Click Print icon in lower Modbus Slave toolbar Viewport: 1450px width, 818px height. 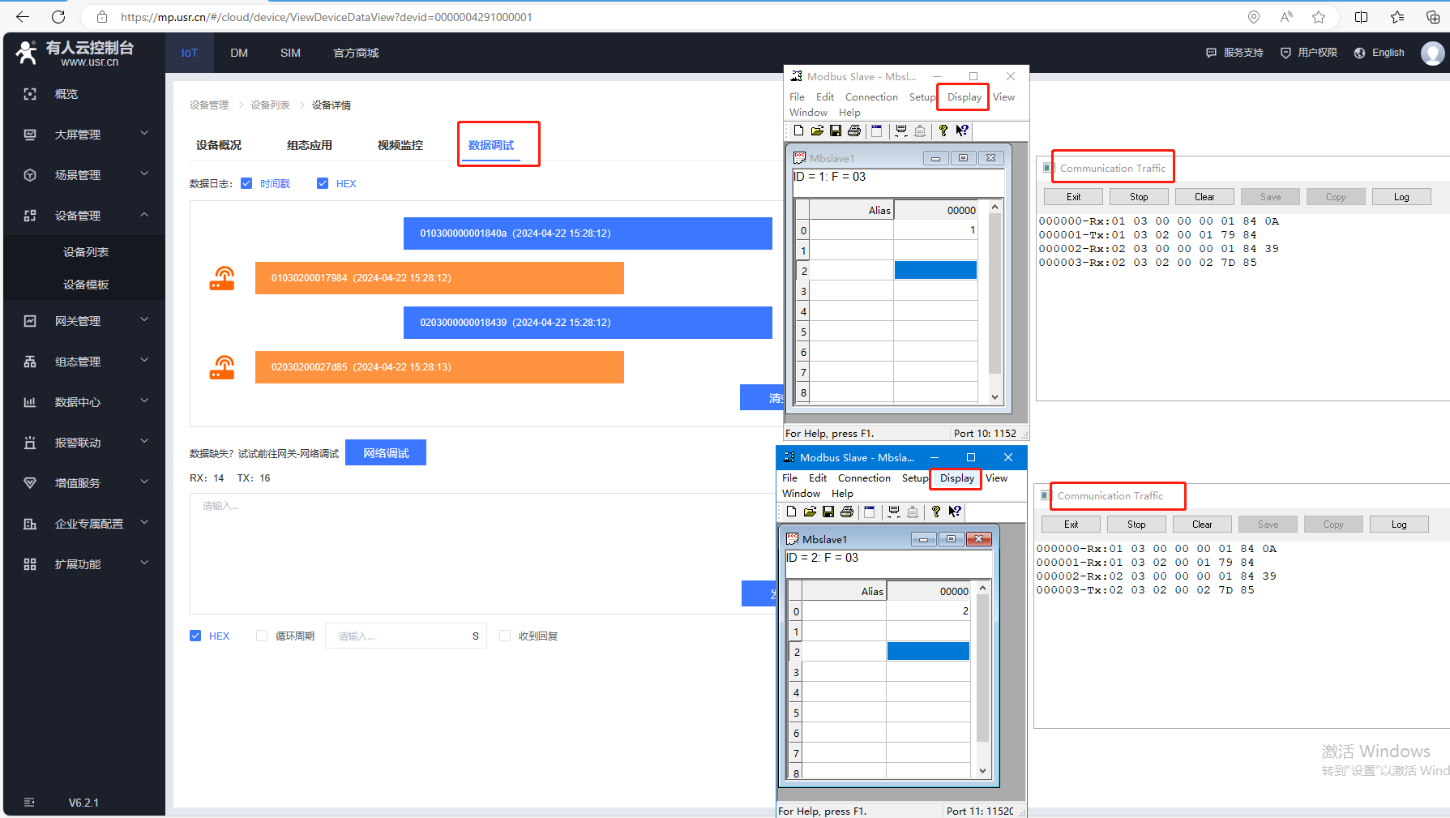pos(847,512)
